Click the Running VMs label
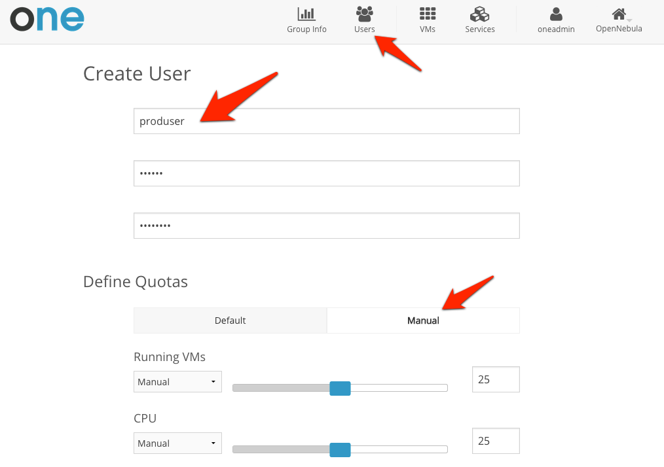This screenshot has height=467, width=664. 170,357
